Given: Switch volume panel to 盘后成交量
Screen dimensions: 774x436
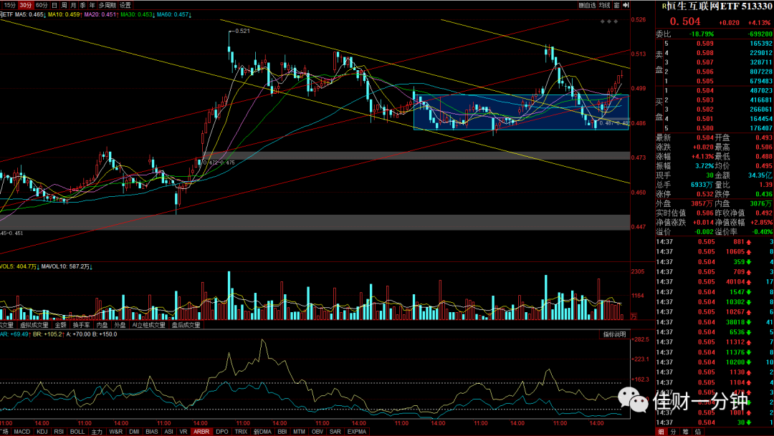Looking at the screenshot, I should point(186,325).
